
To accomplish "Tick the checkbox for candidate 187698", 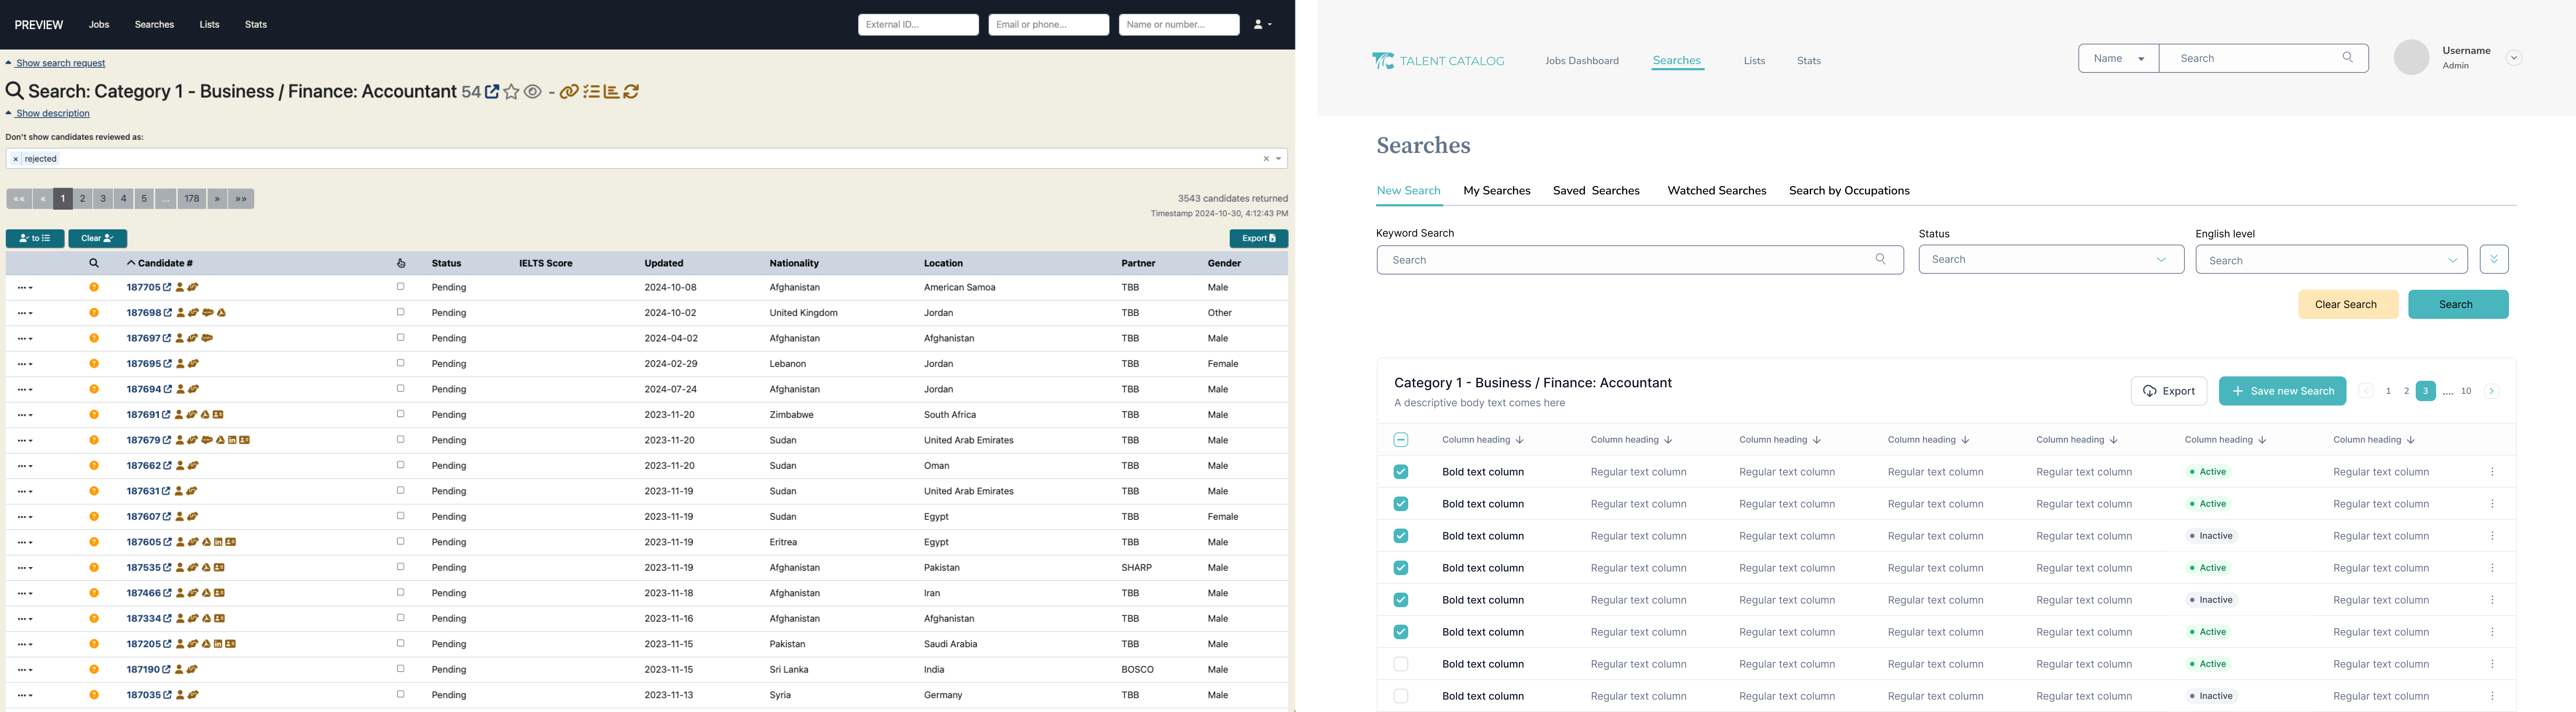I will (400, 312).
